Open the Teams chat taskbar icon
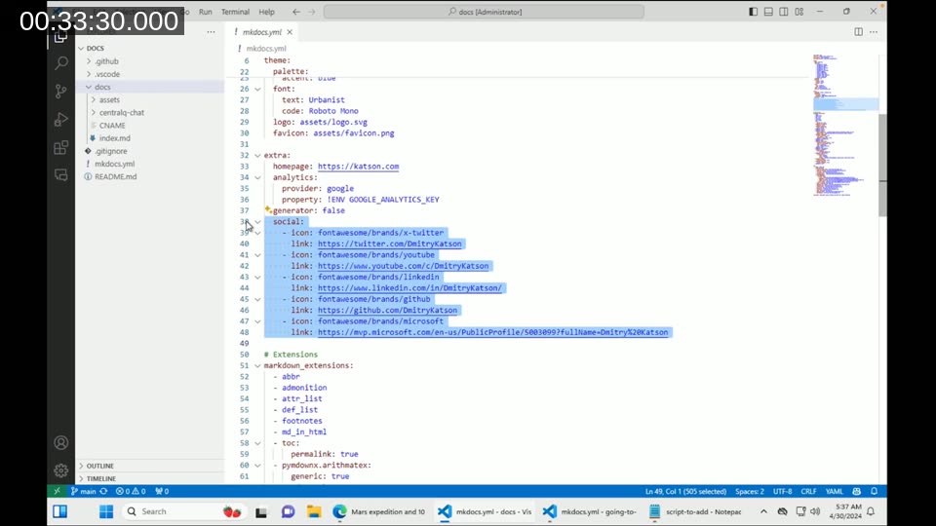The image size is (936, 526). point(288,511)
